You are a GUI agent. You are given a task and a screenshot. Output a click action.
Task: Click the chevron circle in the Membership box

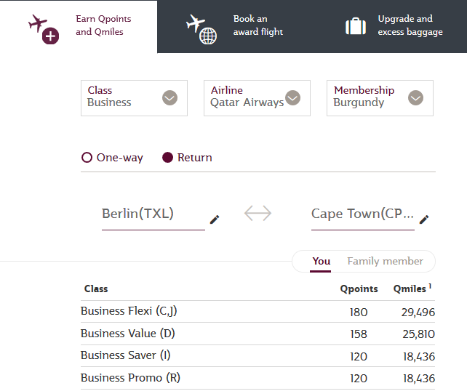416,98
